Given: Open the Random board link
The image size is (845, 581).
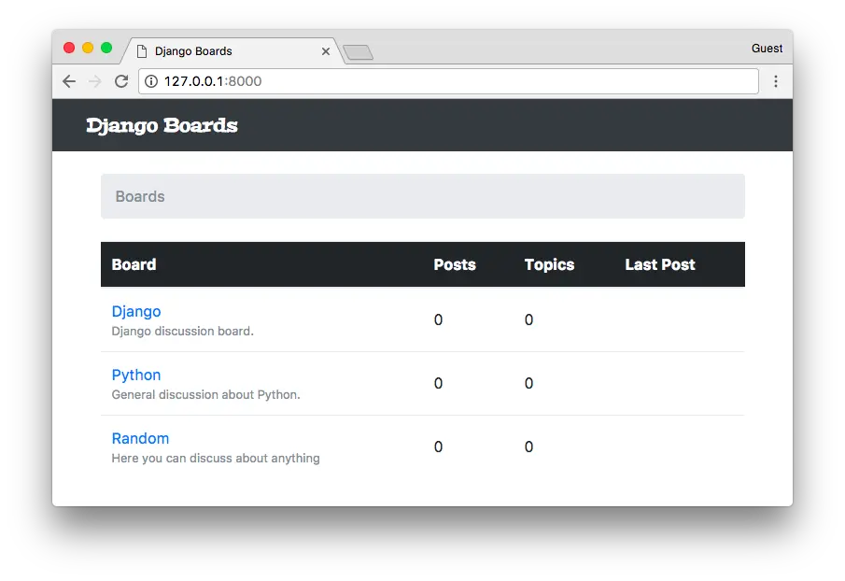Looking at the screenshot, I should pyautogui.click(x=140, y=438).
